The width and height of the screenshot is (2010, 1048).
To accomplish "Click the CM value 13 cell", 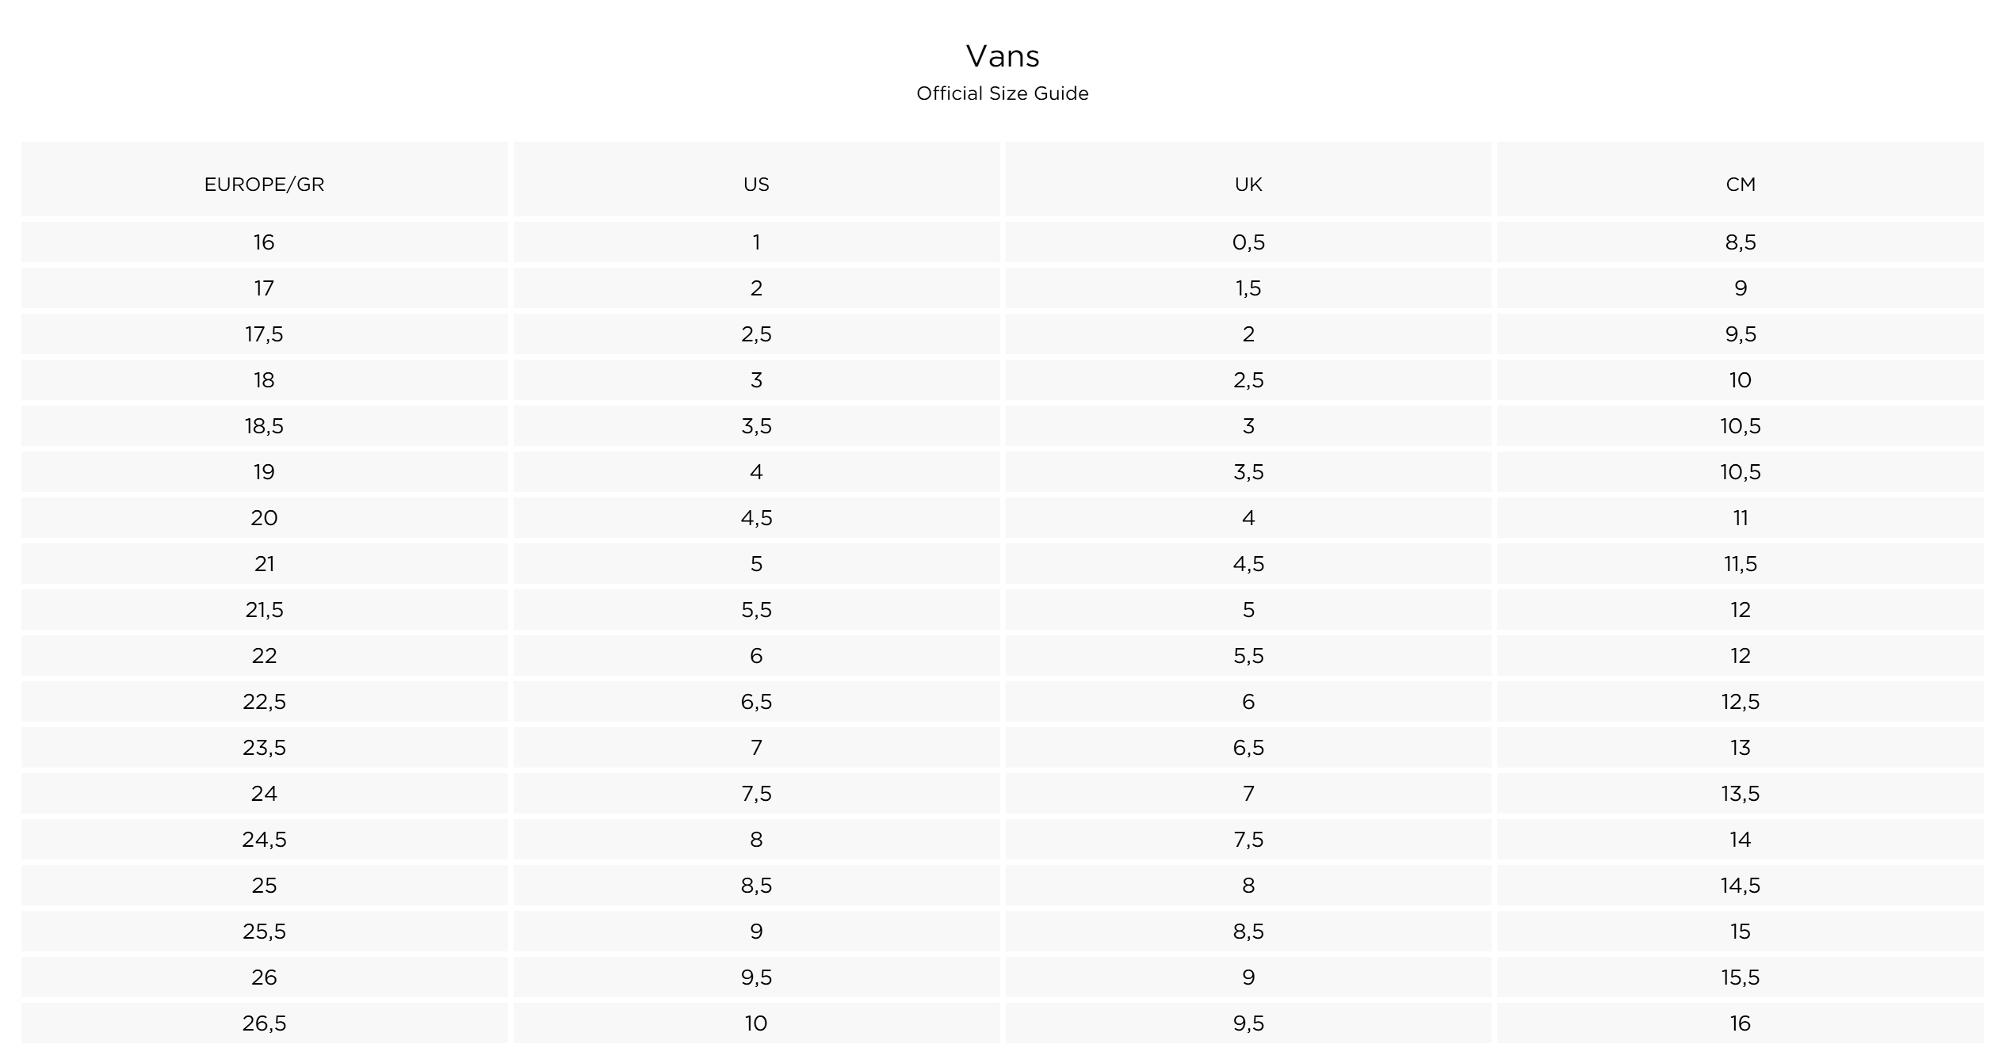I will pyautogui.click(x=1741, y=747).
